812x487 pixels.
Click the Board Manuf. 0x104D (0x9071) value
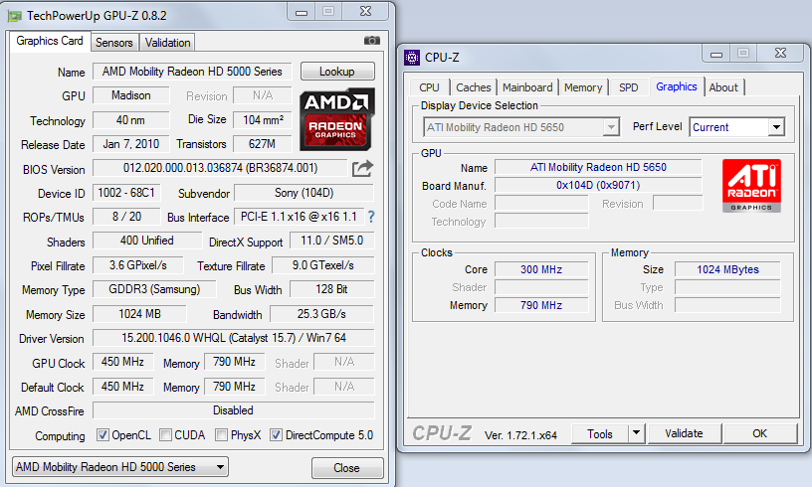tap(598, 185)
